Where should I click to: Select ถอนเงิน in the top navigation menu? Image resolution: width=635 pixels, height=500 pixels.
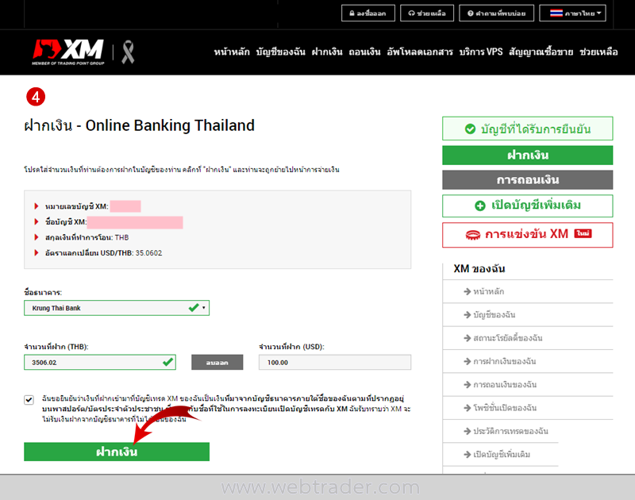pyautogui.click(x=365, y=52)
